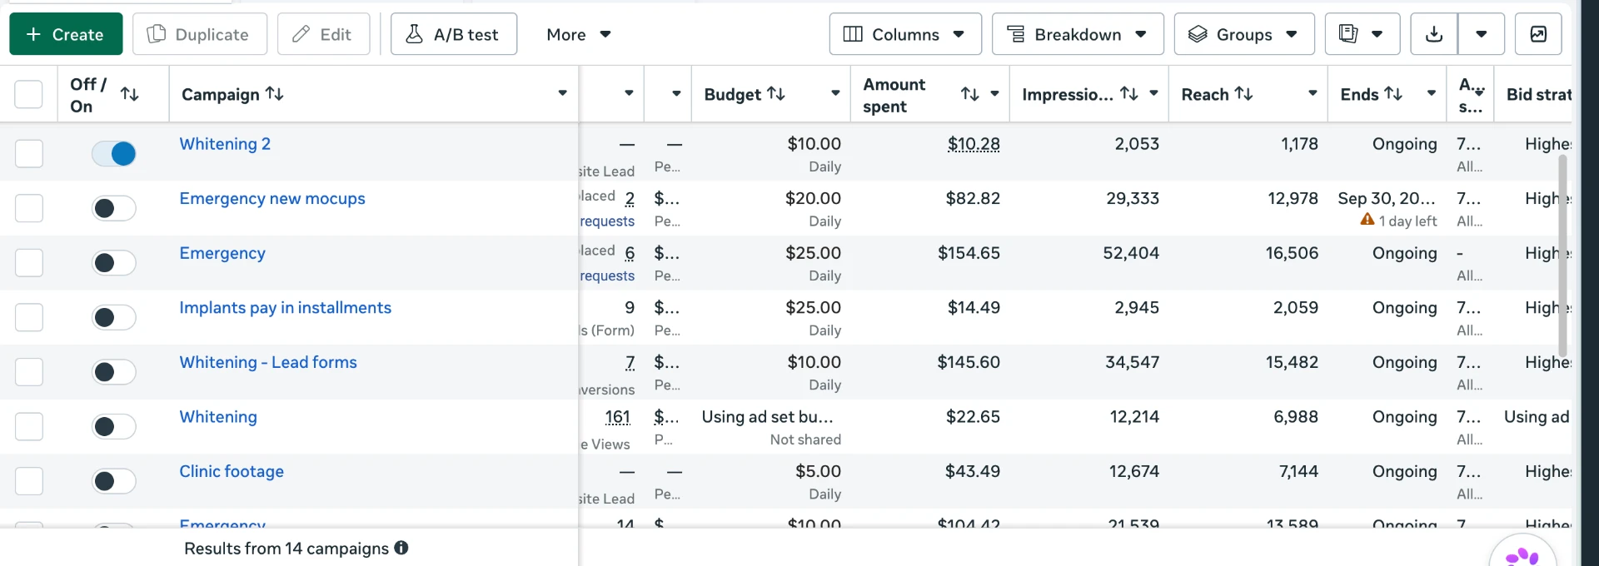Viewport: 1599px width, 566px height.
Task: Open Impressions column dropdown caret
Action: coord(1153,93)
